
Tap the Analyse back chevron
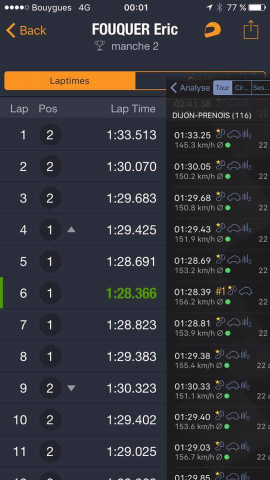(173, 88)
